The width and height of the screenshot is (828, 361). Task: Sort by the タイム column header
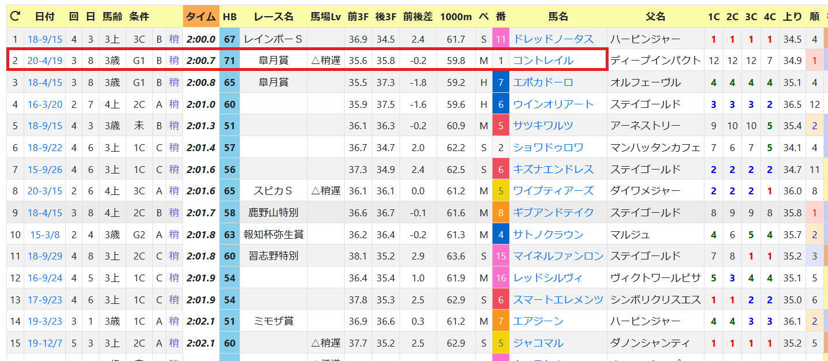pos(201,17)
